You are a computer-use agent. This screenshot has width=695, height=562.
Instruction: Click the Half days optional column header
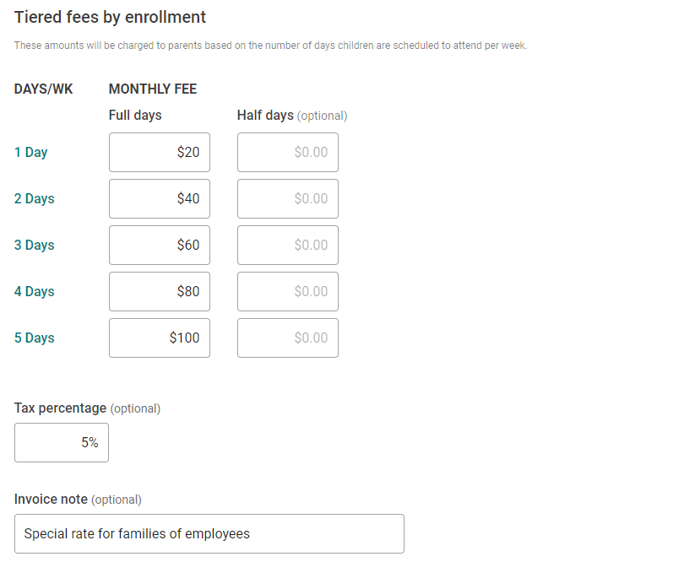click(x=292, y=116)
